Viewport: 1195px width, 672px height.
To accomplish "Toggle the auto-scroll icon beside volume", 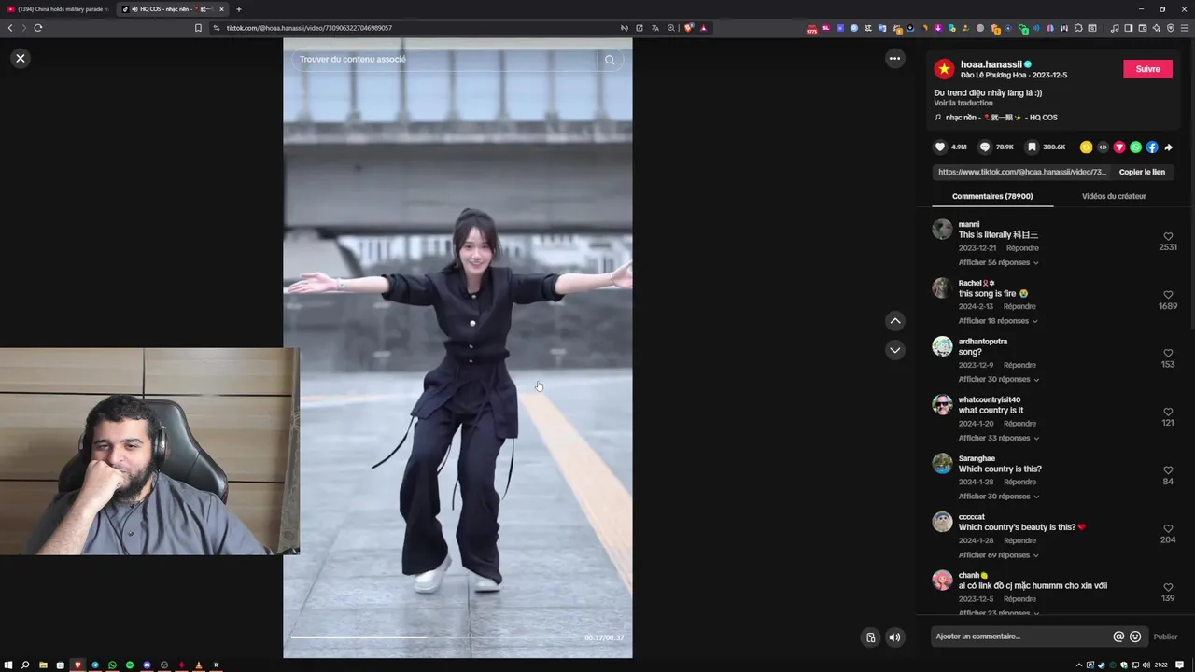I will 870,637.
